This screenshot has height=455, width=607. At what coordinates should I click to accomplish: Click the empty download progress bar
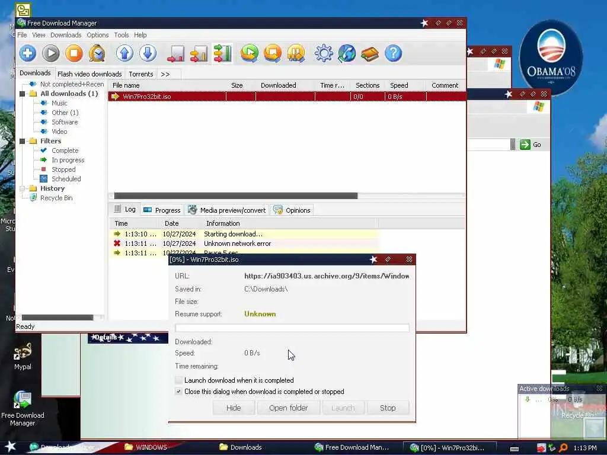click(x=292, y=328)
